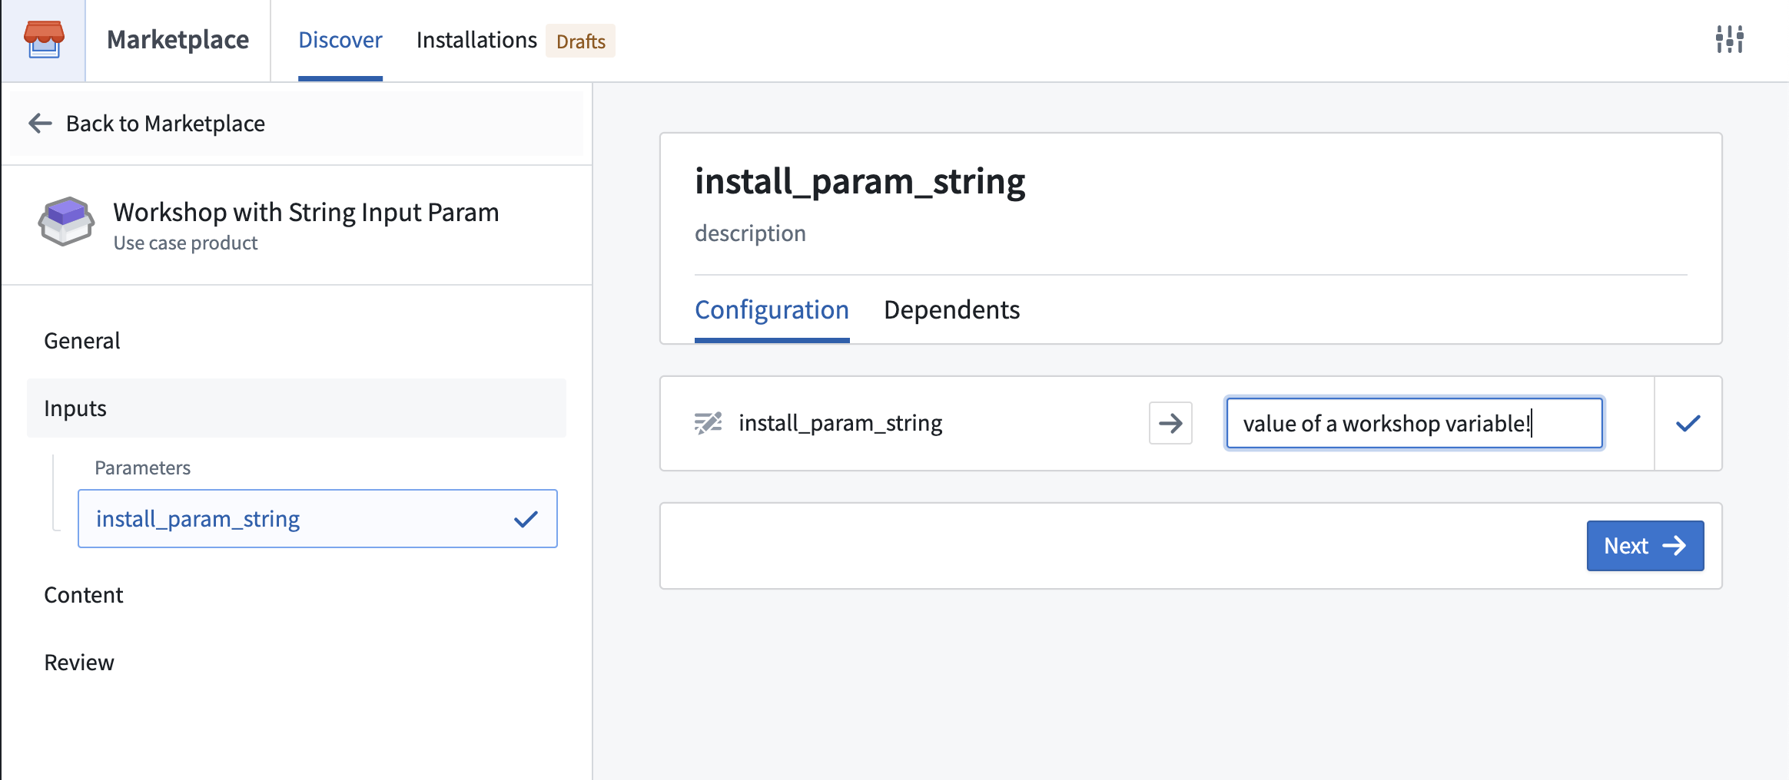Click the Use case product subtitle
The height and width of the screenshot is (780, 1789).
click(x=185, y=243)
